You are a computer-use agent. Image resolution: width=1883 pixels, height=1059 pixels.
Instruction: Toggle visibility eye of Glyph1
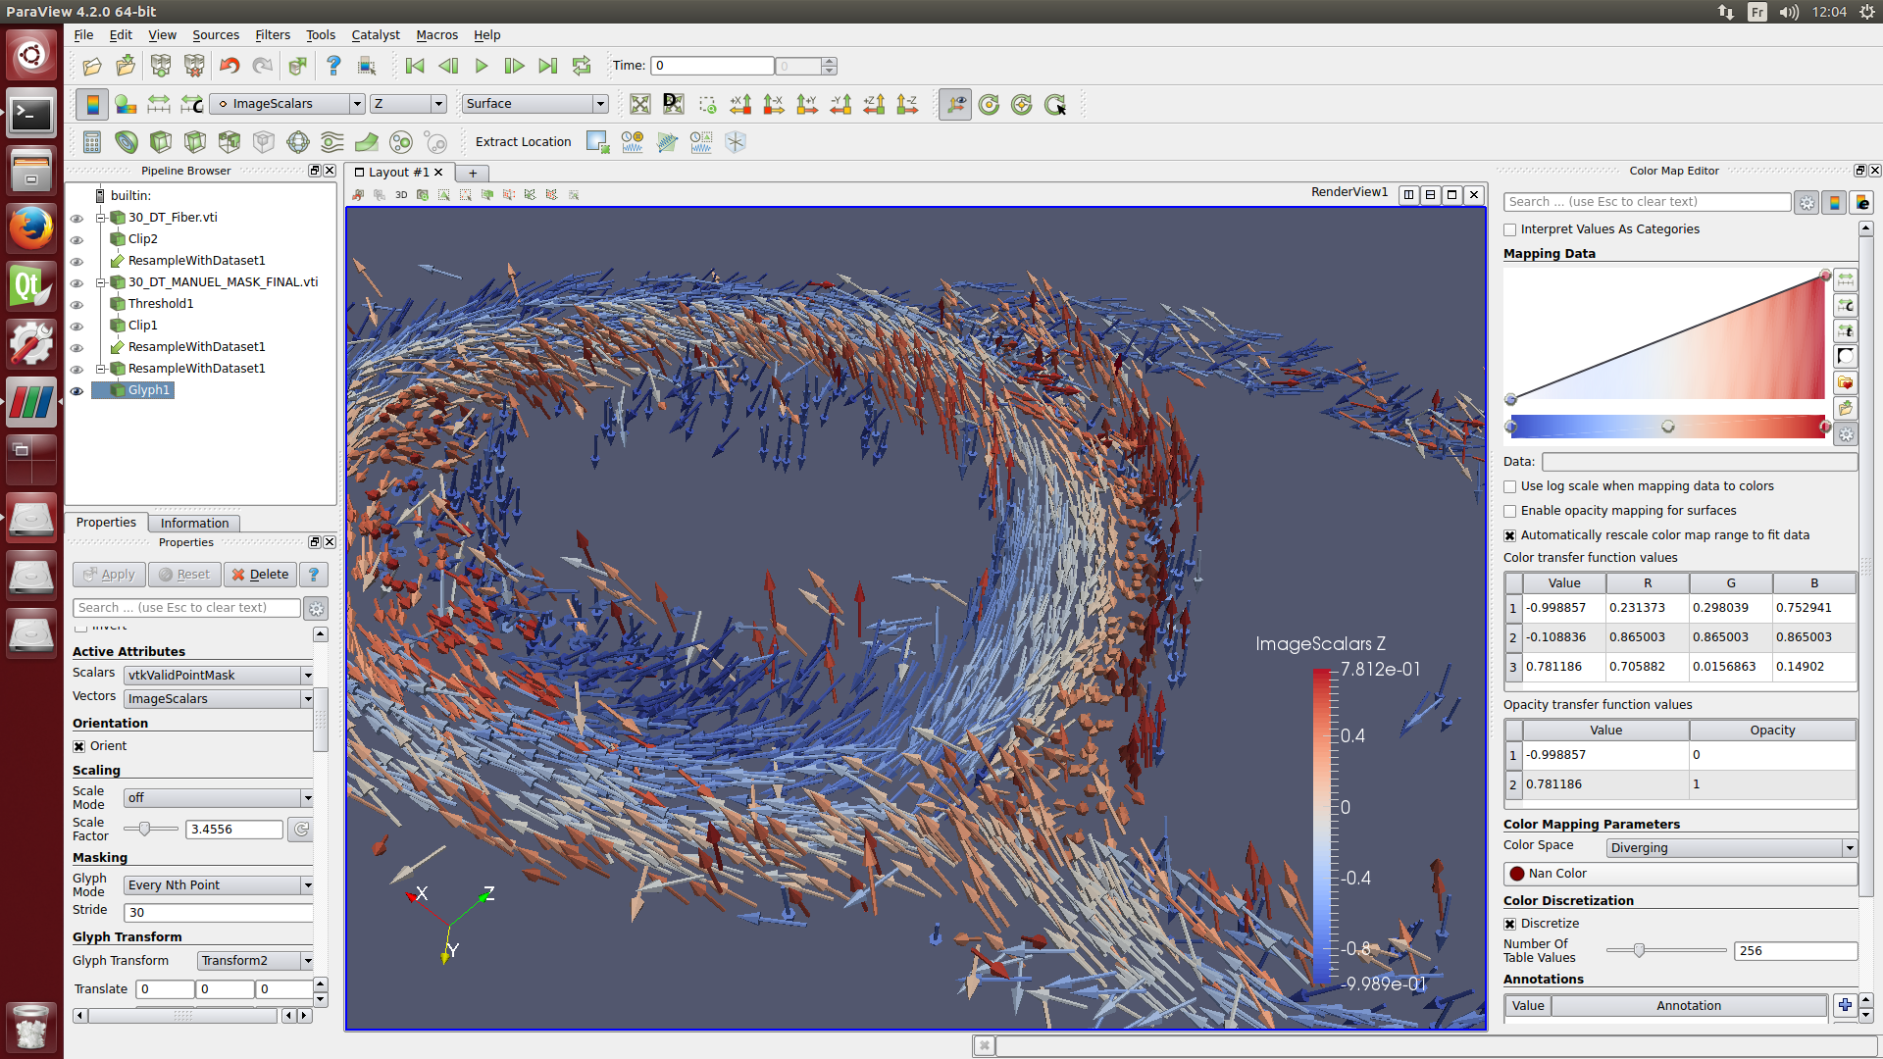click(x=76, y=390)
